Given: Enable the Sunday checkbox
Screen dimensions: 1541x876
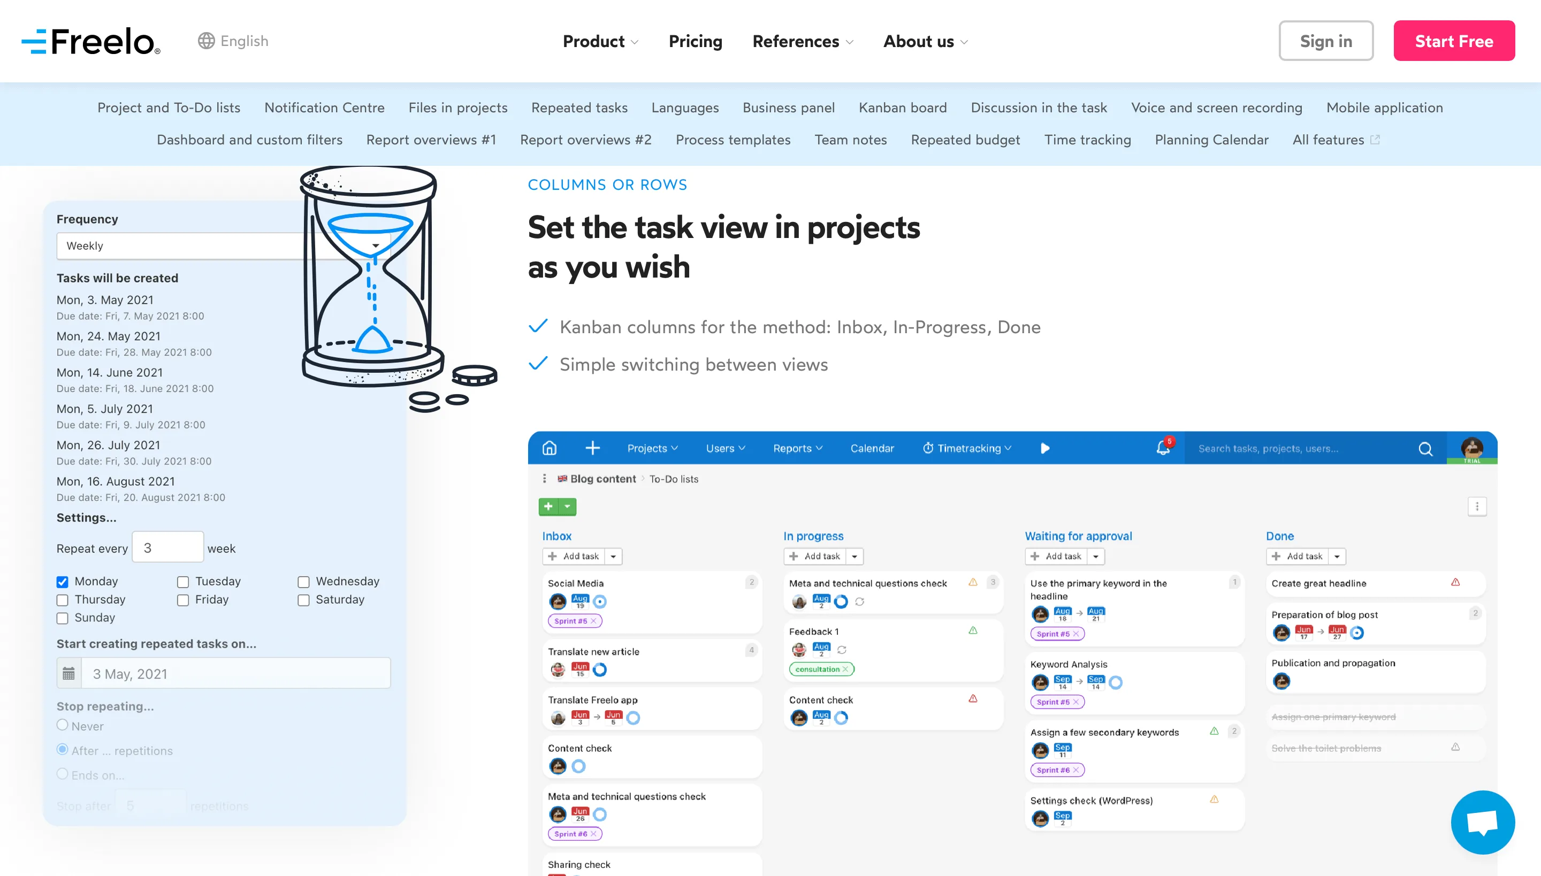Looking at the screenshot, I should pyautogui.click(x=63, y=618).
